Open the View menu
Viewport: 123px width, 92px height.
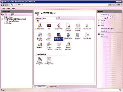click(x=8, y=9)
